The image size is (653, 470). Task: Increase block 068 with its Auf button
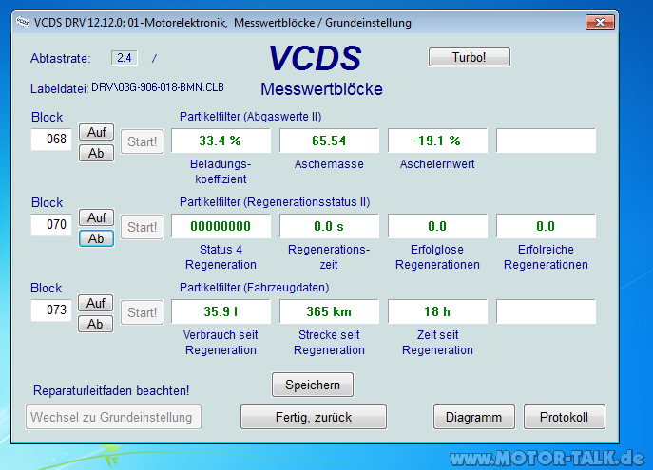point(95,132)
